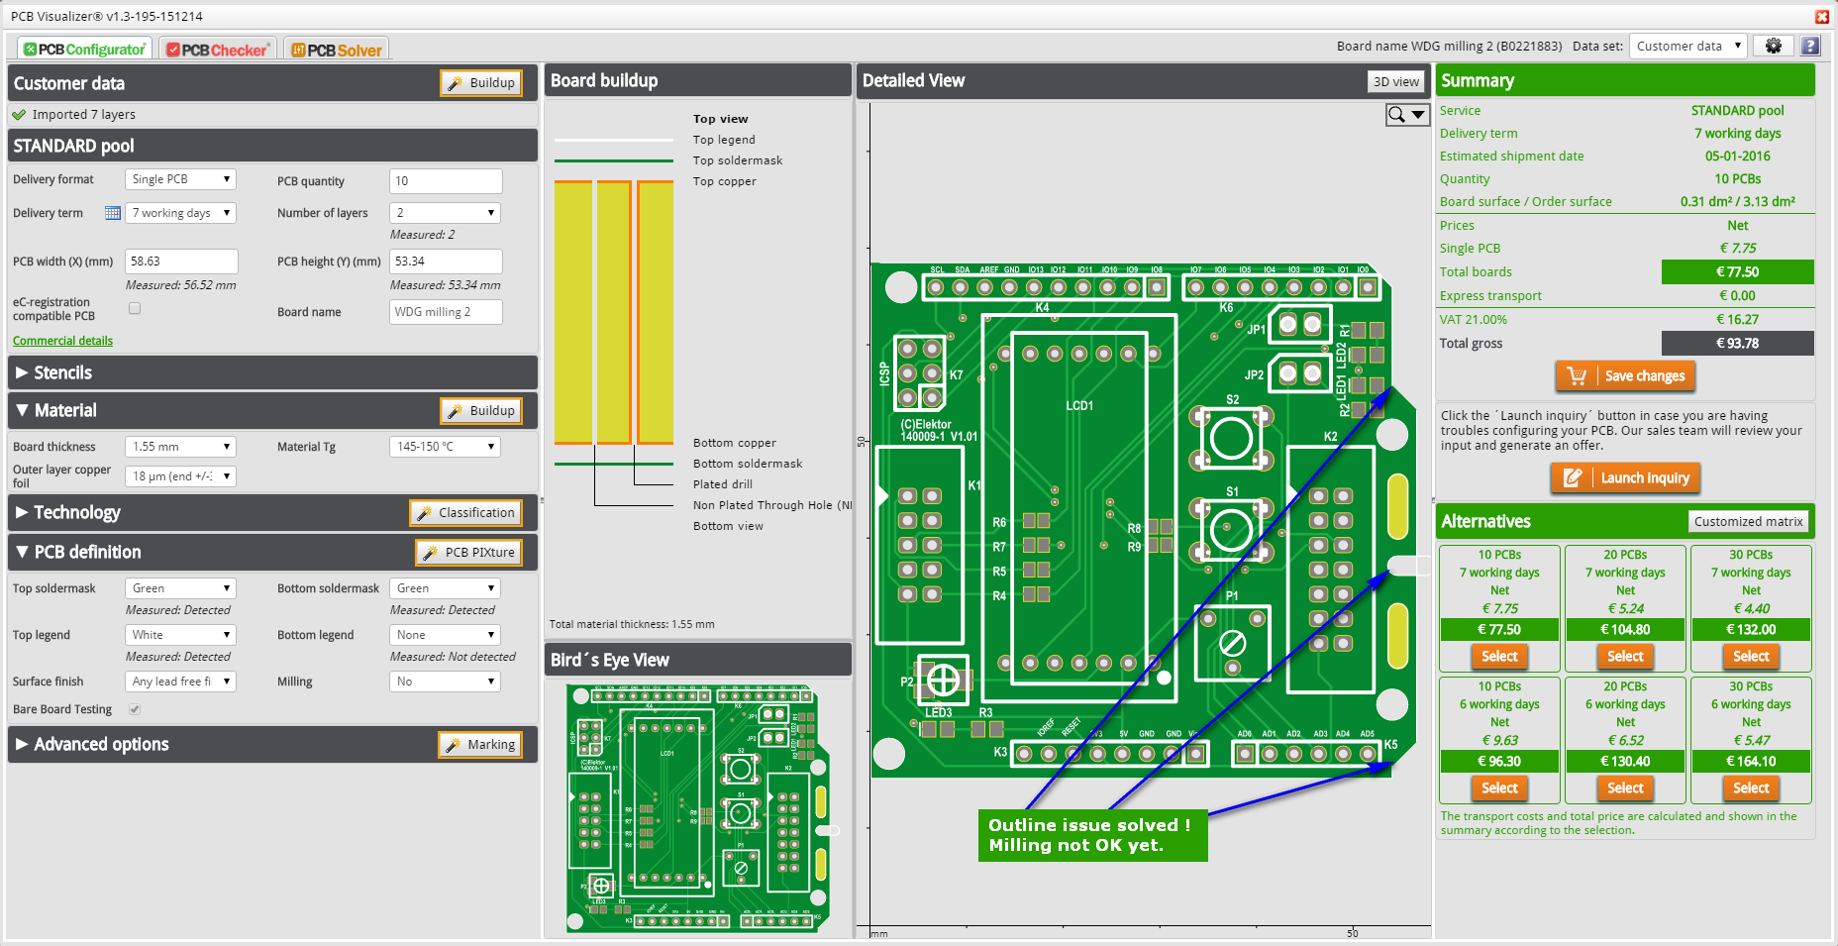
Task: Click Plated drill label in buildup legend
Action: 723,484
